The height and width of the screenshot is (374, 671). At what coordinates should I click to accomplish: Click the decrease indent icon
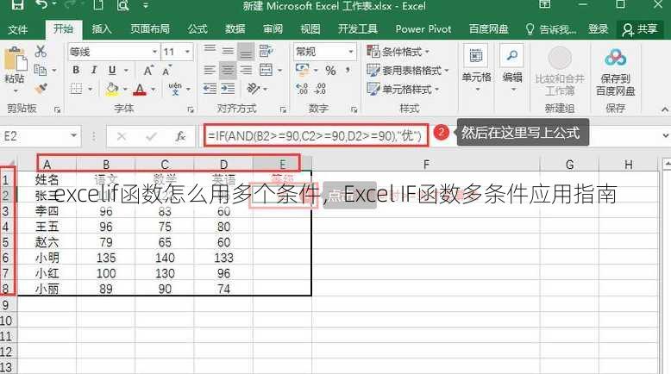(x=210, y=89)
